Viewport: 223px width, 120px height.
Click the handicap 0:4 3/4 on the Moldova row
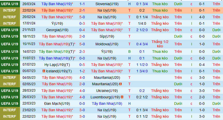[x=142, y=44]
